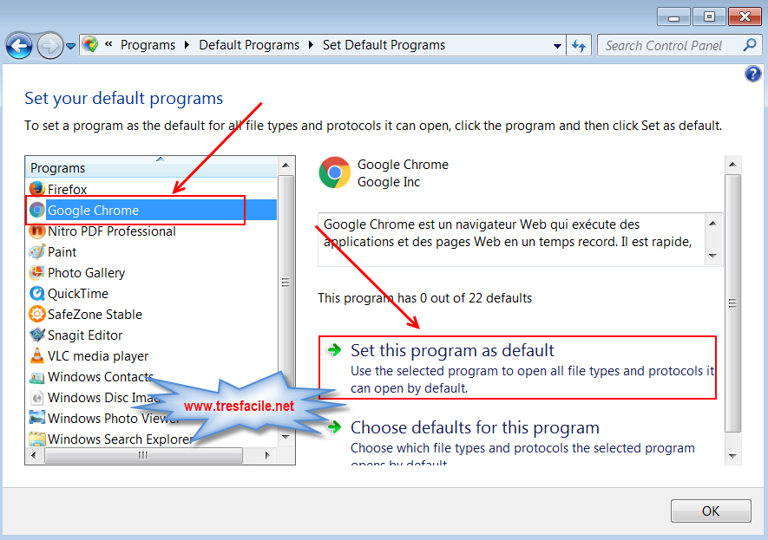
Task: Click the QuickTime icon
Action: click(36, 294)
